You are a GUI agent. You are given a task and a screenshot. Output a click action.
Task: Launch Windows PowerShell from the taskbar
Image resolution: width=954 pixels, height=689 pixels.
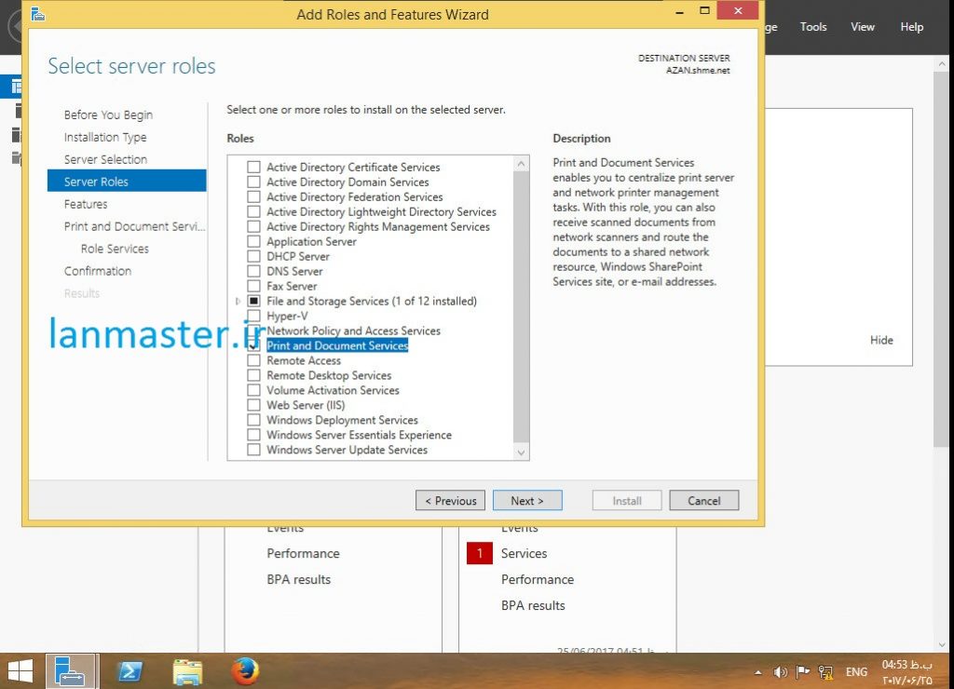[129, 670]
